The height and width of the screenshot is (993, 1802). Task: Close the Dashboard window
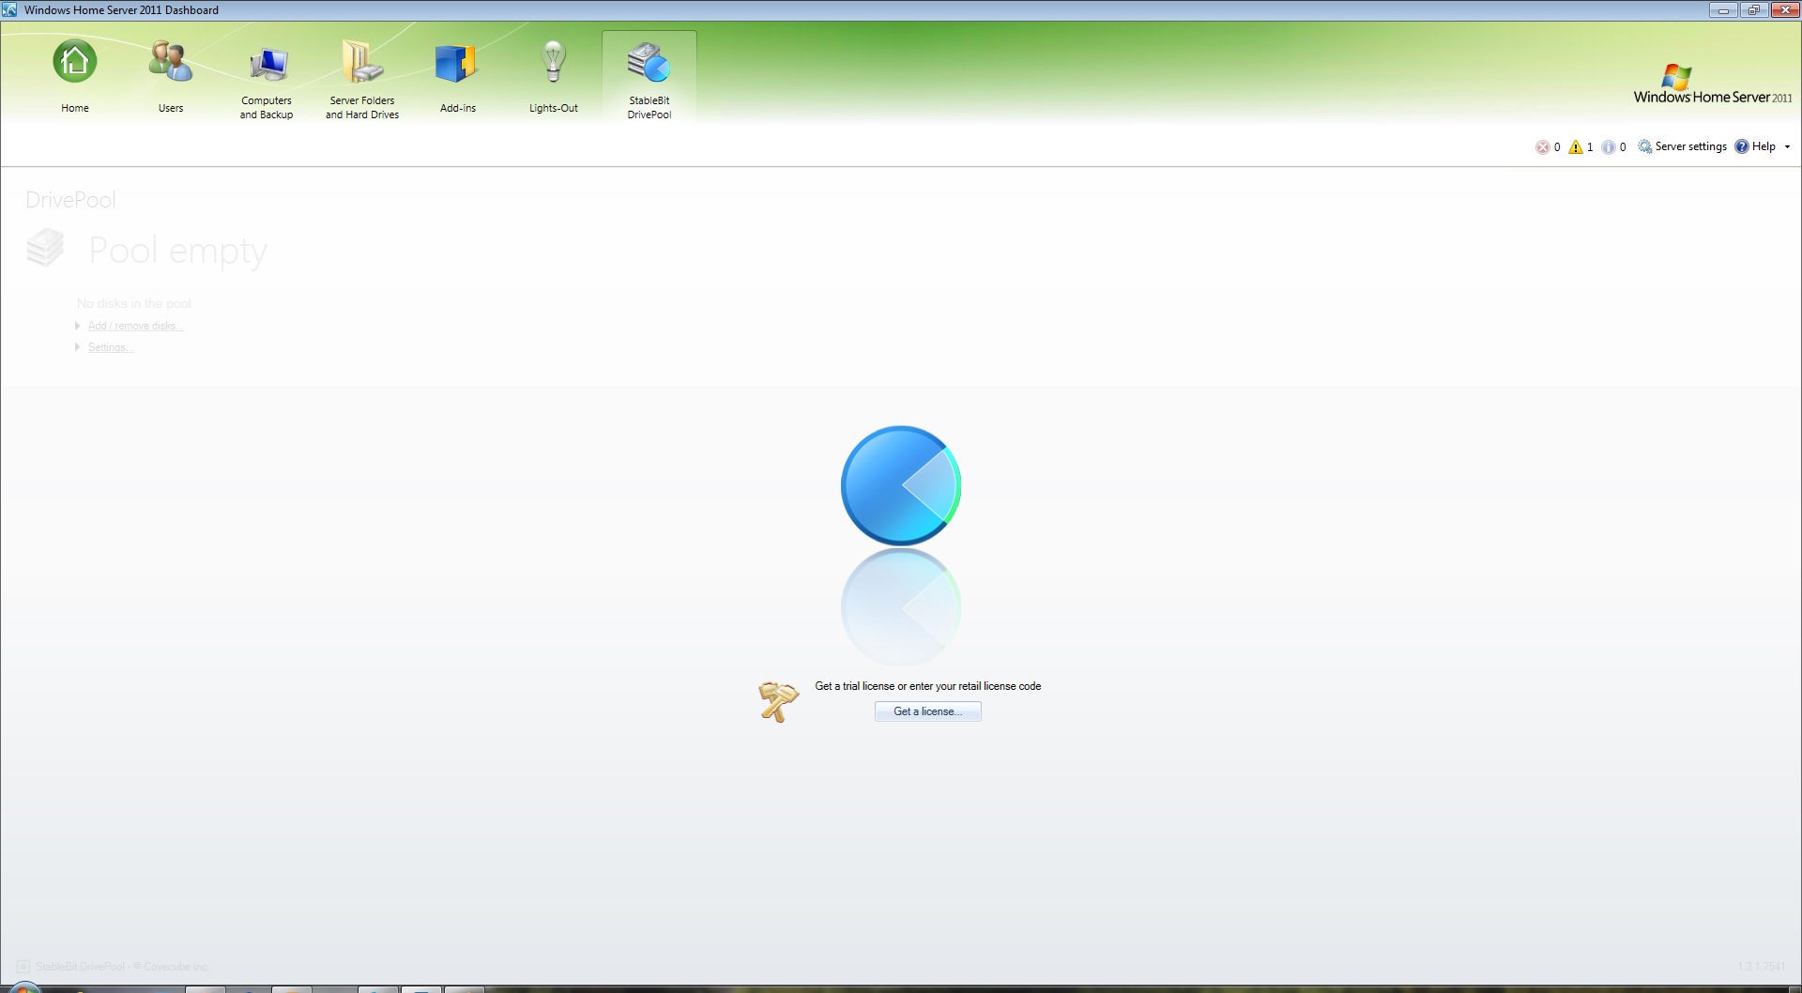[x=1784, y=10]
